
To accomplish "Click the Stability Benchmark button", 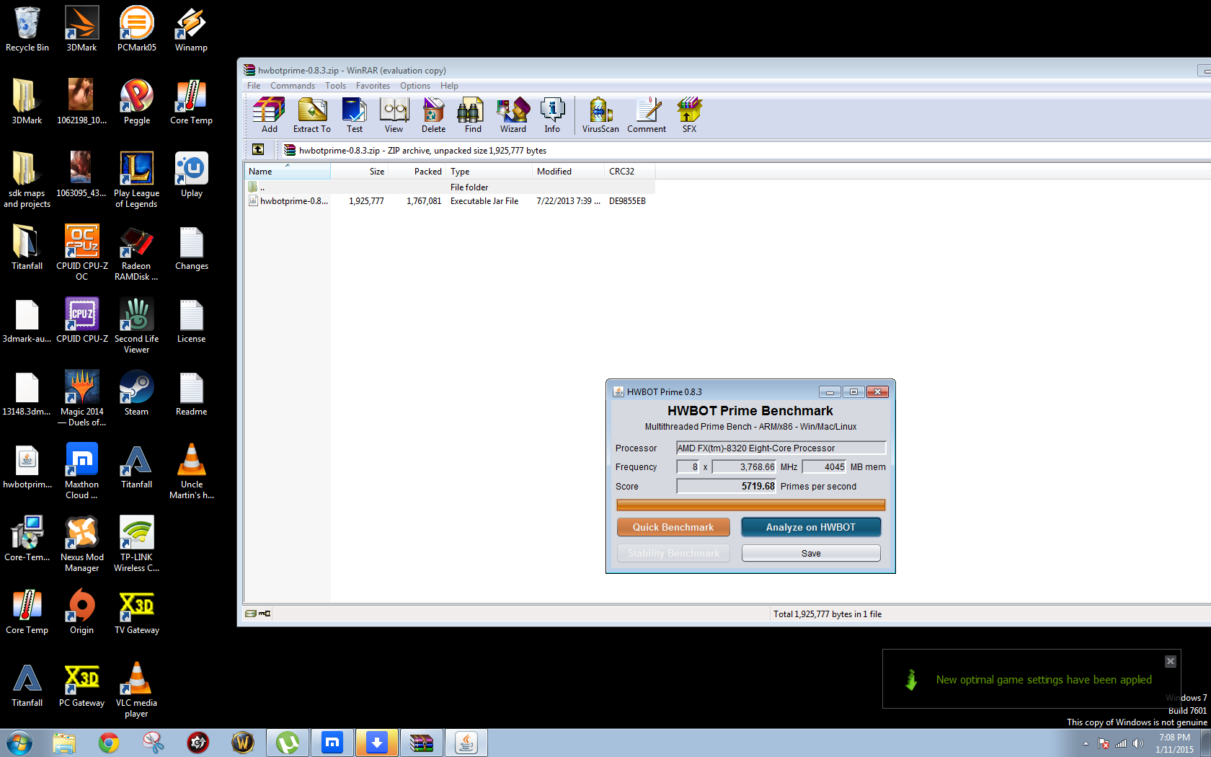I will click(x=673, y=553).
